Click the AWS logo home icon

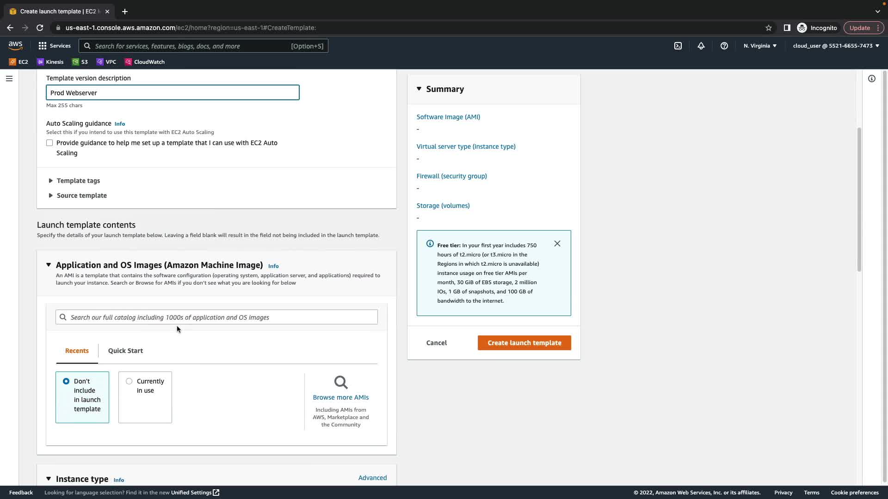[x=15, y=45]
